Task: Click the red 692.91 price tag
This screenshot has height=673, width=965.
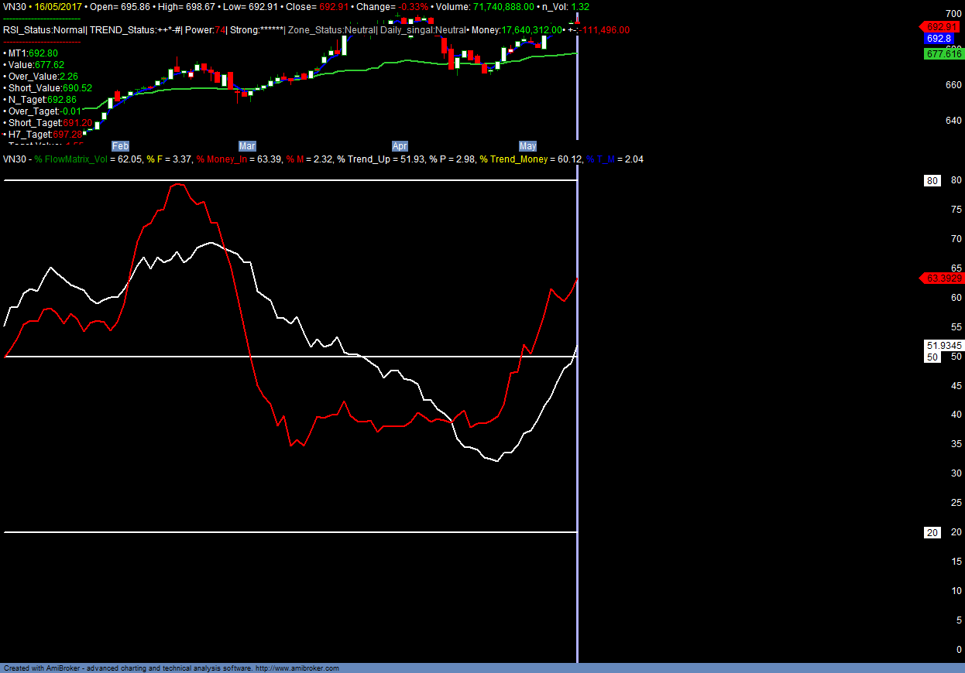Action: [943, 26]
